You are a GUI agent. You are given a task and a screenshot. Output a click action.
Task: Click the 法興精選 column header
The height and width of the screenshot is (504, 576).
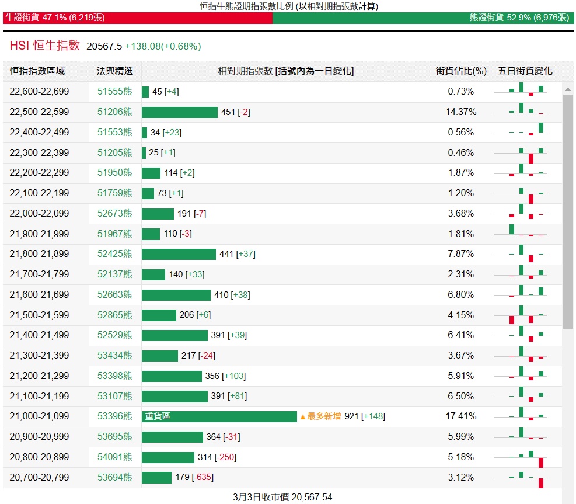pos(114,71)
